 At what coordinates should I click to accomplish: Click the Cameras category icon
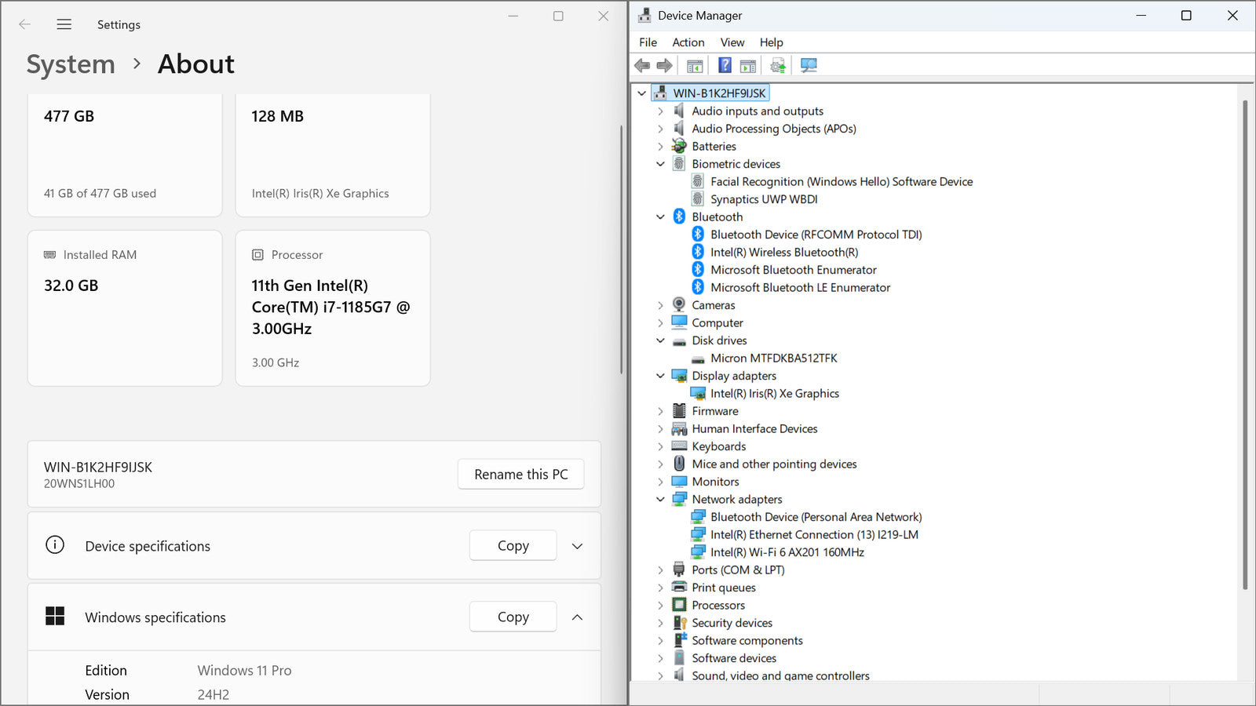[679, 305]
